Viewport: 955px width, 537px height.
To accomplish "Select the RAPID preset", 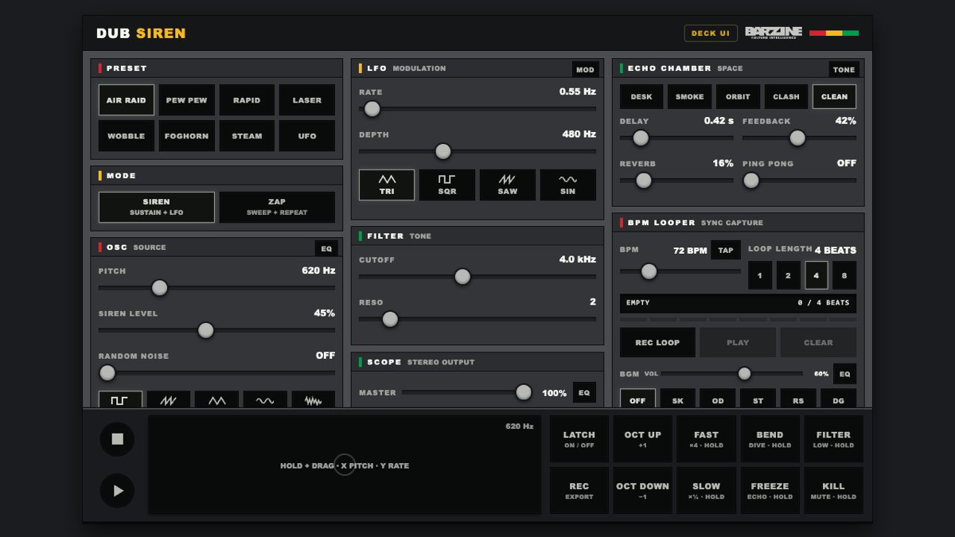I will point(247,100).
